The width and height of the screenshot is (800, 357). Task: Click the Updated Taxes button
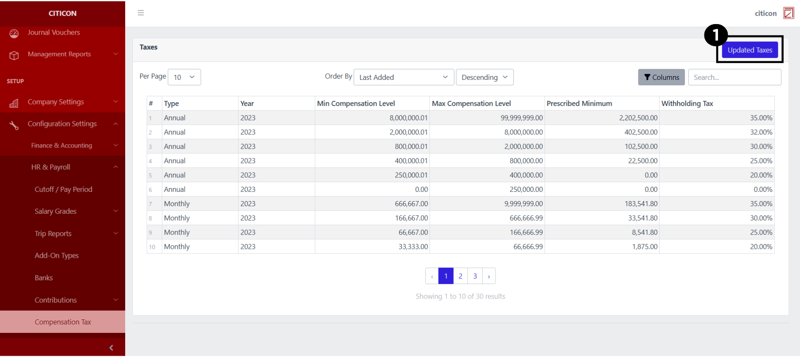pos(749,50)
